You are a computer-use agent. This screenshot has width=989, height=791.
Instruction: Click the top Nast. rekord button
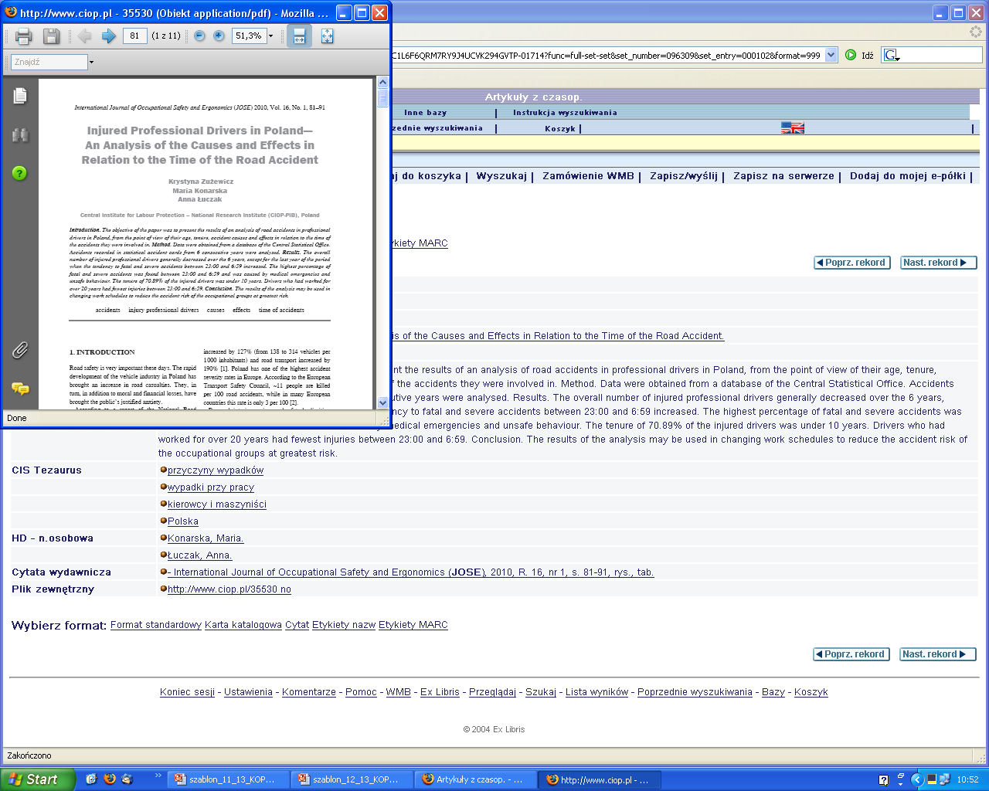pyautogui.click(x=938, y=263)
